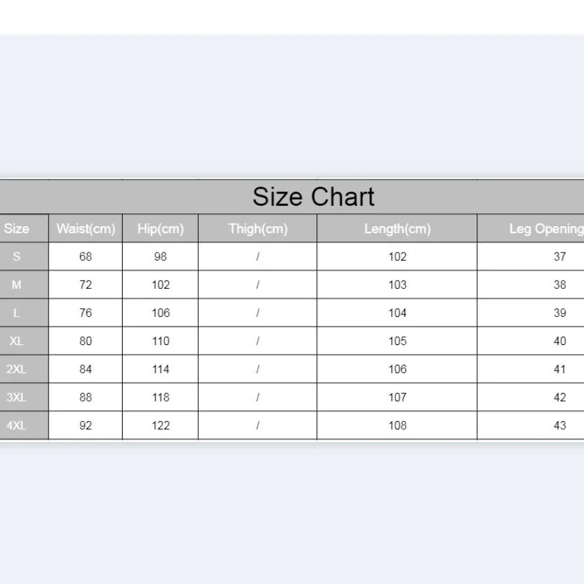Select the XL size row label

[x=17, y=341]
